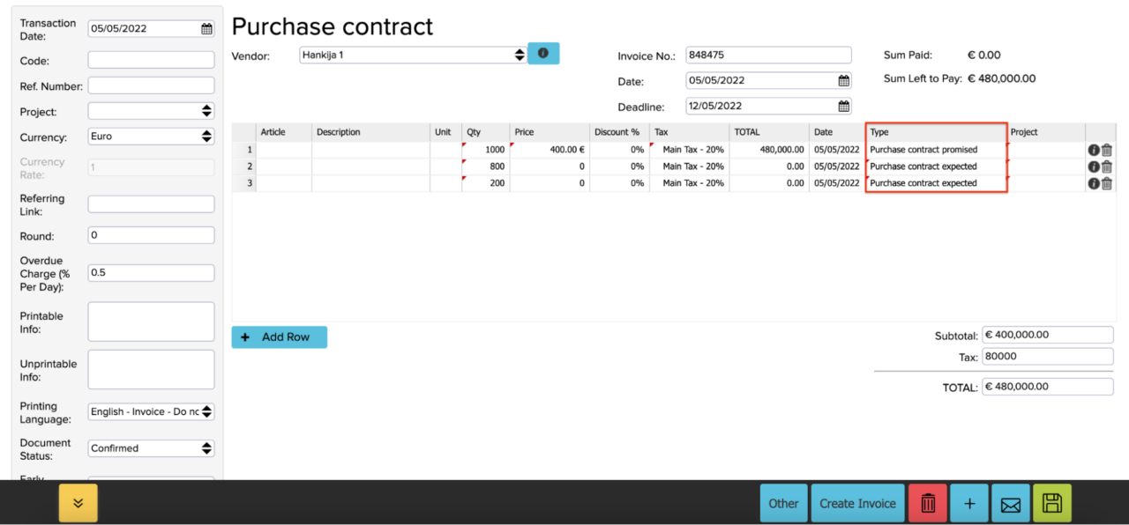Click row 1 Tax 'Main Tax - 20%'
Image resolution: width=1129 pixels, height=525 pixels.
tap(690, 150)
